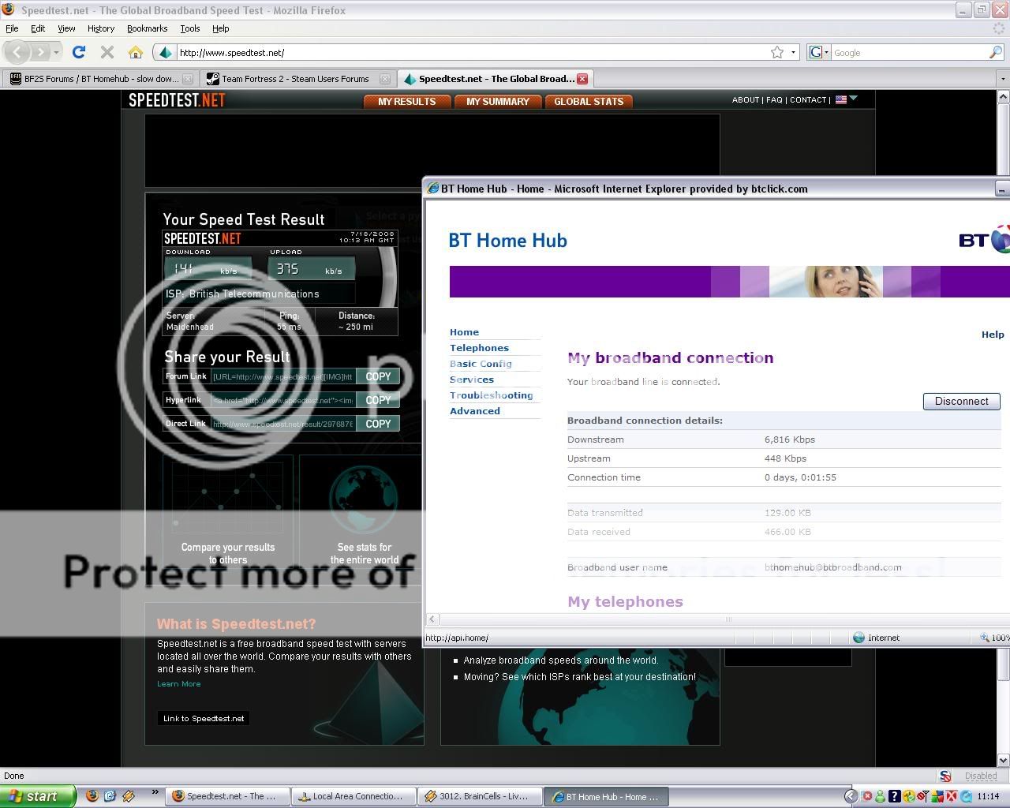Open the Help menu in Firefox
Screen dimensions: 1010x808
tap(221, 28)
